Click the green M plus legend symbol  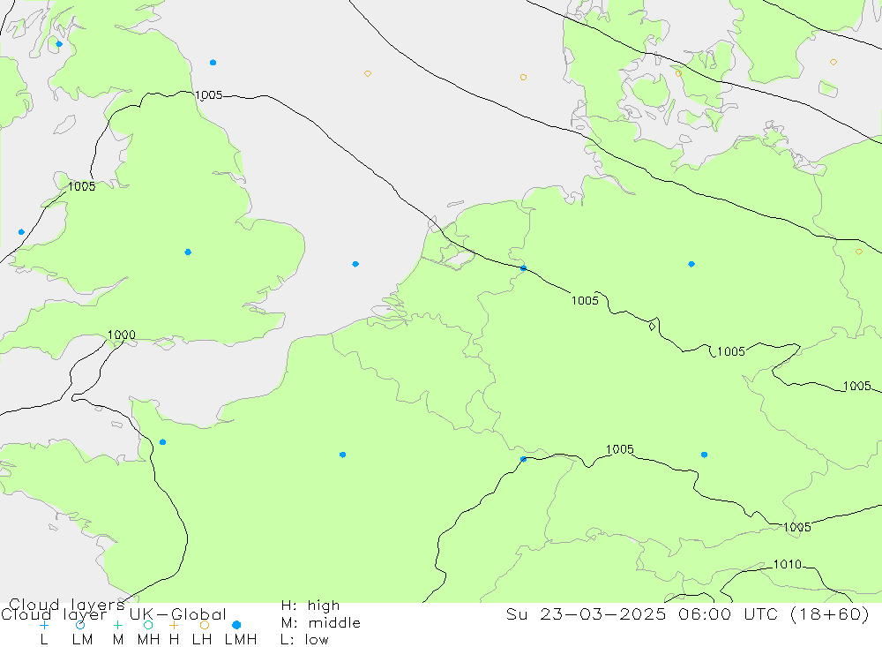[117, 625]
